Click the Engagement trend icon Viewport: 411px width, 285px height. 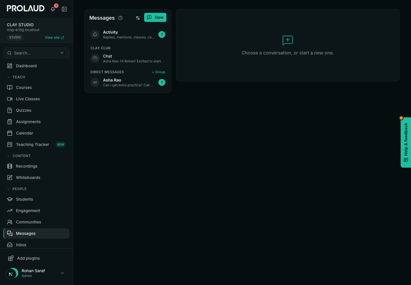(10, 211)
